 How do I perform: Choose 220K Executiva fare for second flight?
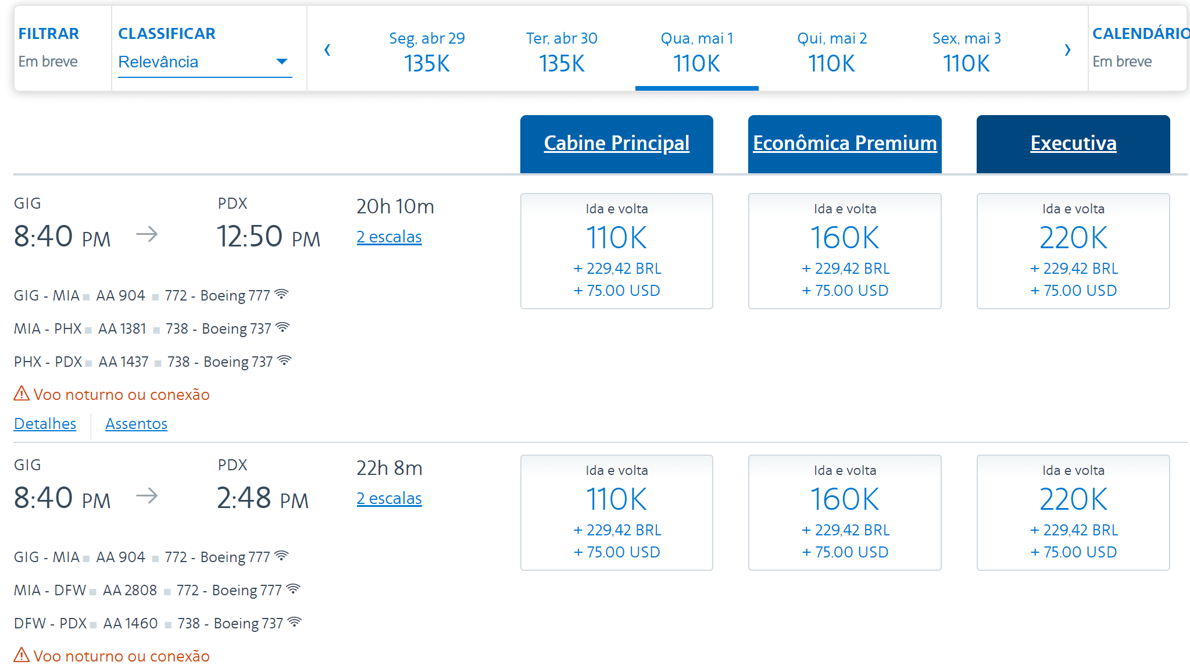tap(1073, 513)
